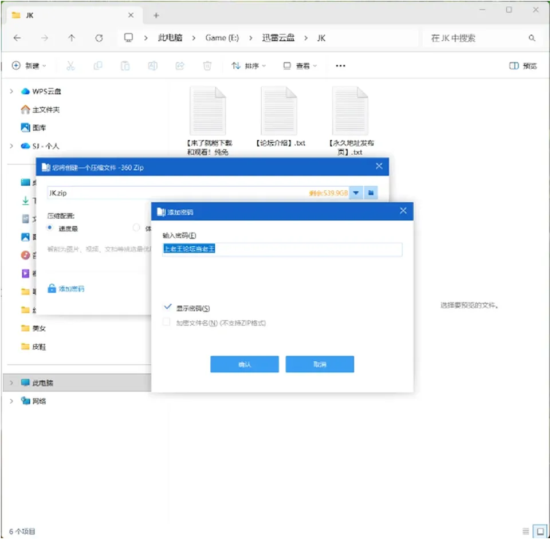Open the save path dropdown next to JK.zip
Image resolution: width=550 pixels, height=539 pixels.
356,192
